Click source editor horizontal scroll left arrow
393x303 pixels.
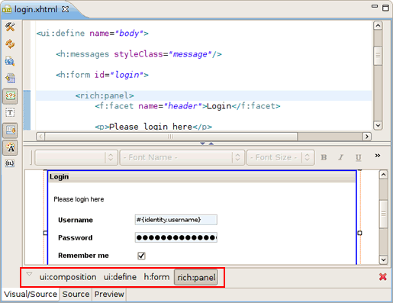(40, 137)
